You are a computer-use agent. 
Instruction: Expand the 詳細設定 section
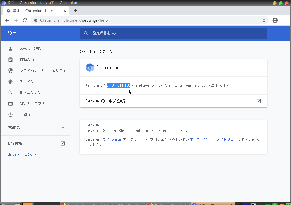[62, 128]
